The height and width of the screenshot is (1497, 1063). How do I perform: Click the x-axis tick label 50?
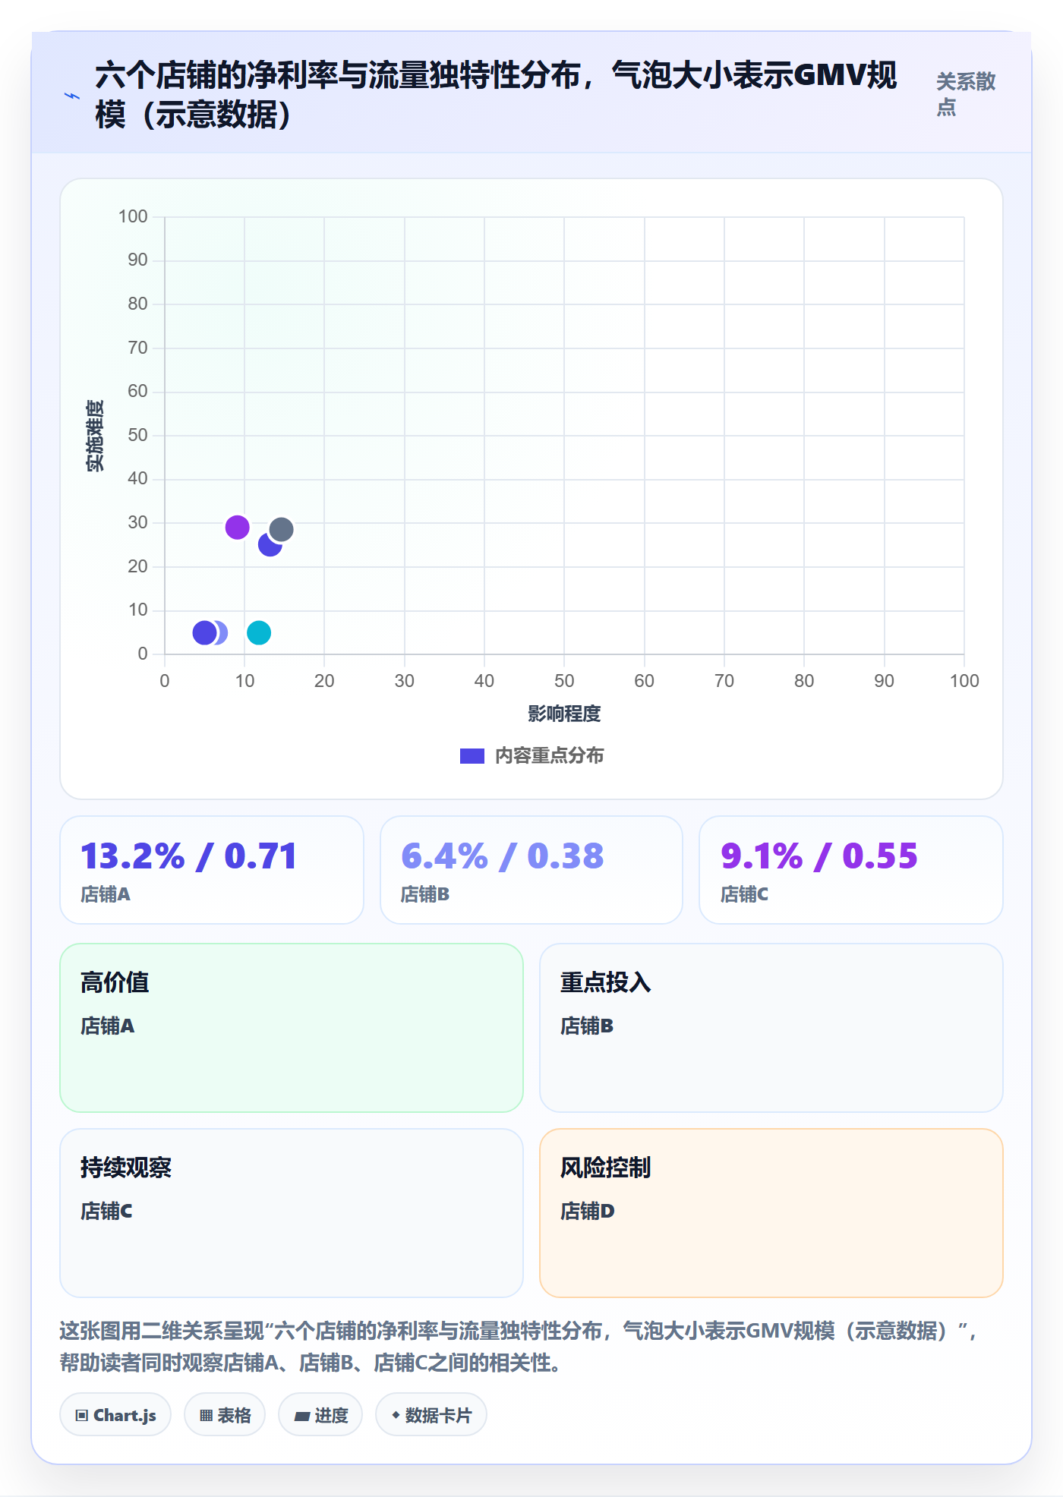pyautogui.click(x=564, y=681)
